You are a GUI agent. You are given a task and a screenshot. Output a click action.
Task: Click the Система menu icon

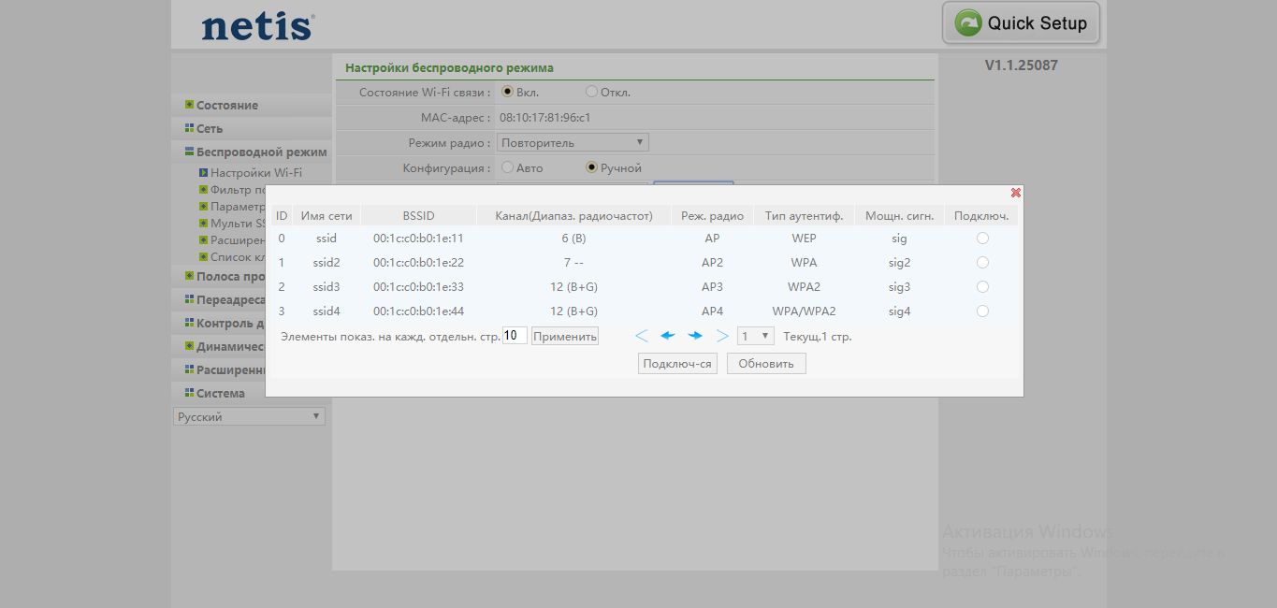click(x=189, y=393)
